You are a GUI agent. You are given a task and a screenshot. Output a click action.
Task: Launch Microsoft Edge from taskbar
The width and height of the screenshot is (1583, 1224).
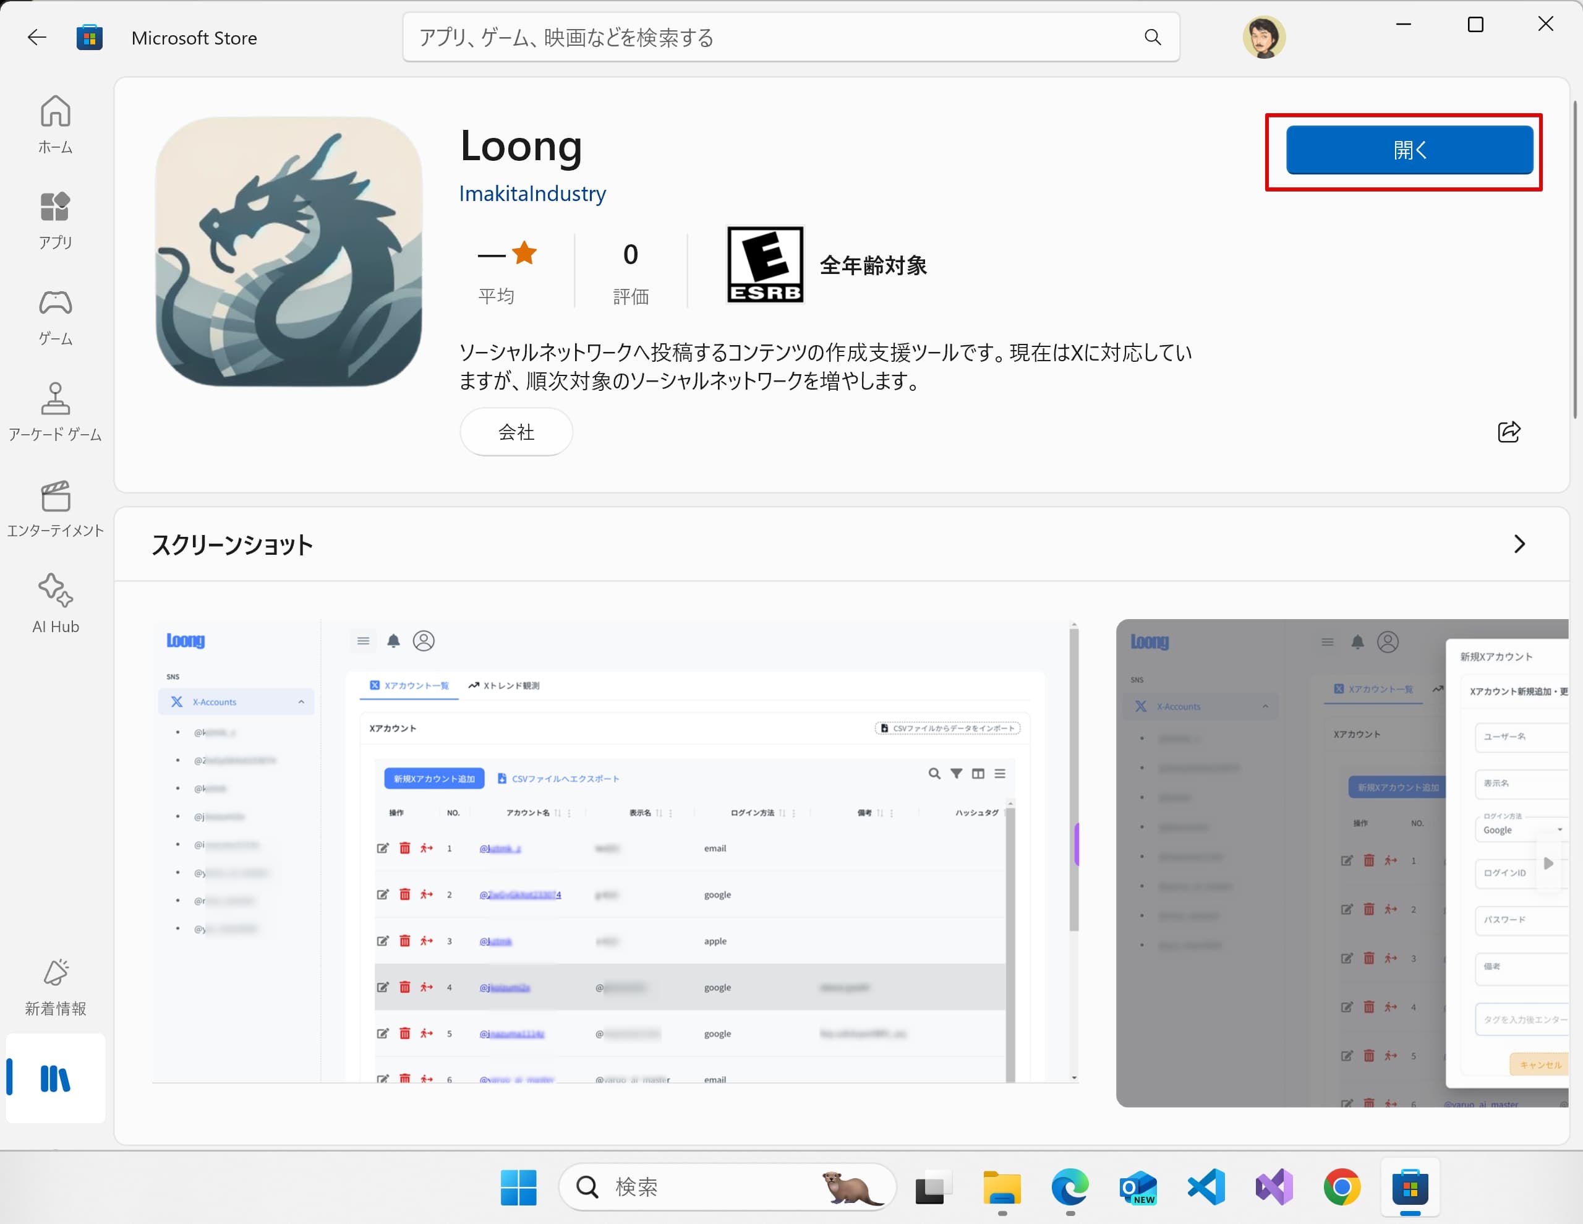tap(1070, 1187)
